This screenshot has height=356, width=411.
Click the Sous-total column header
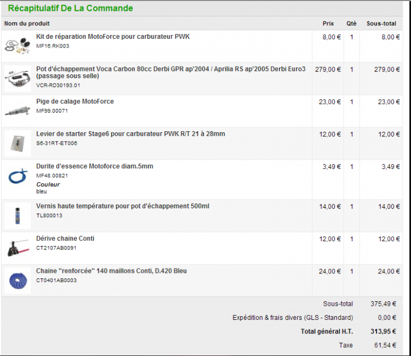pyautogui.click(x=381, y=24)
